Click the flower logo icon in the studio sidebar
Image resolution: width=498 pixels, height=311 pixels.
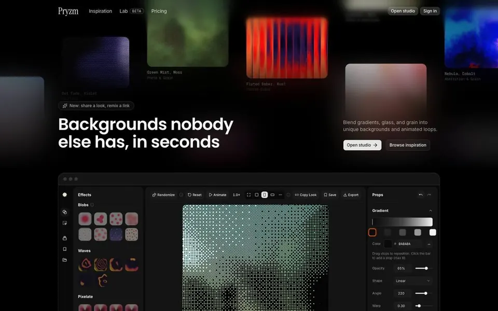[x=65, y=194]
